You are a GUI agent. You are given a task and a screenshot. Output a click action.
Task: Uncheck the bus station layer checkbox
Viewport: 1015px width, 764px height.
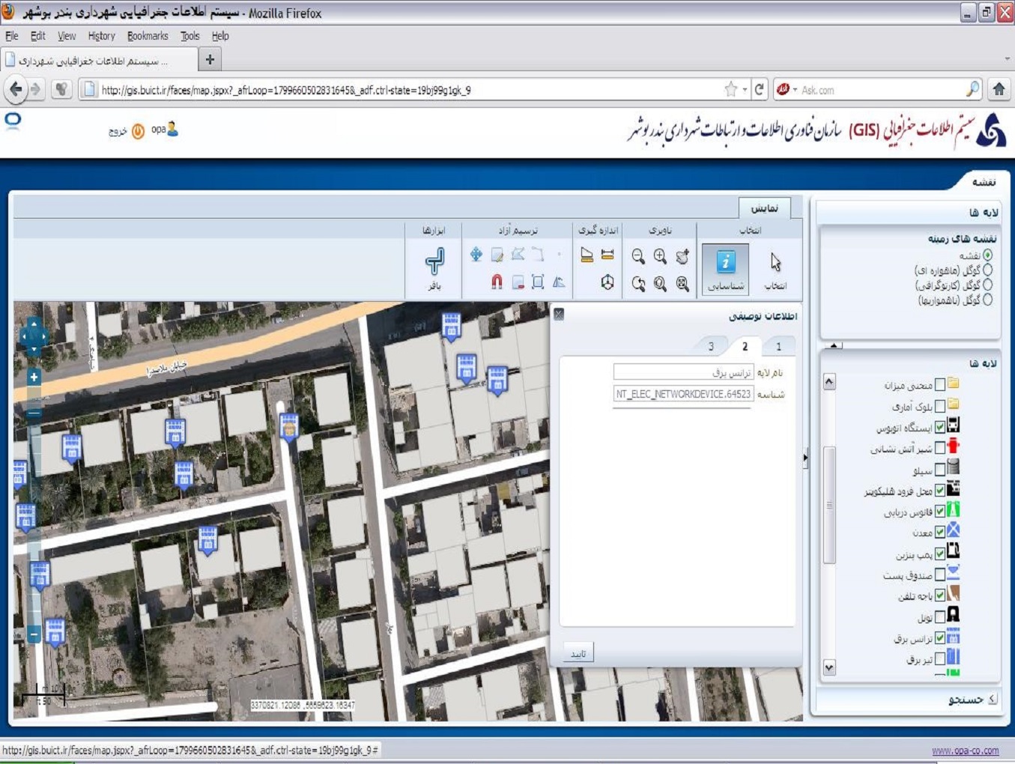pos(940,428)
